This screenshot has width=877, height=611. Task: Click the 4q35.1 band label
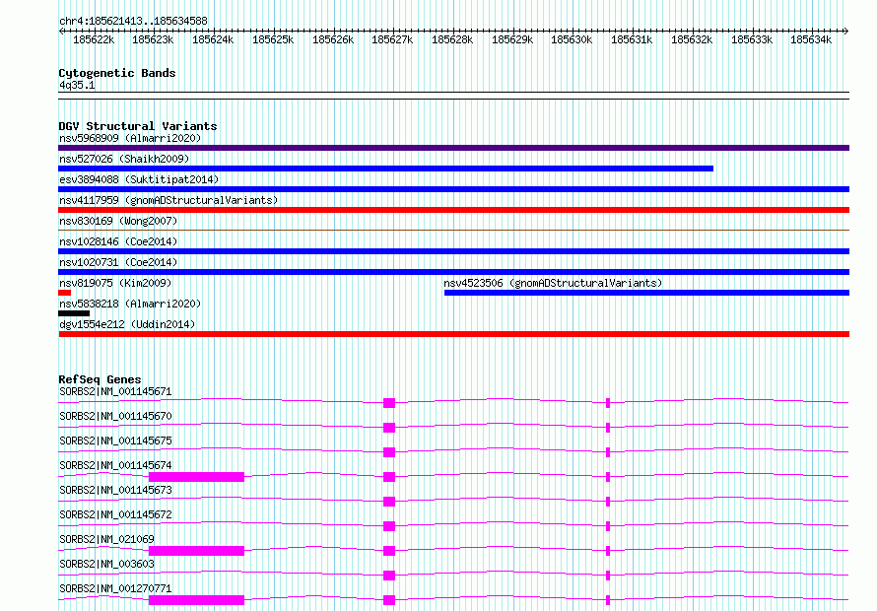coord(77,85)
